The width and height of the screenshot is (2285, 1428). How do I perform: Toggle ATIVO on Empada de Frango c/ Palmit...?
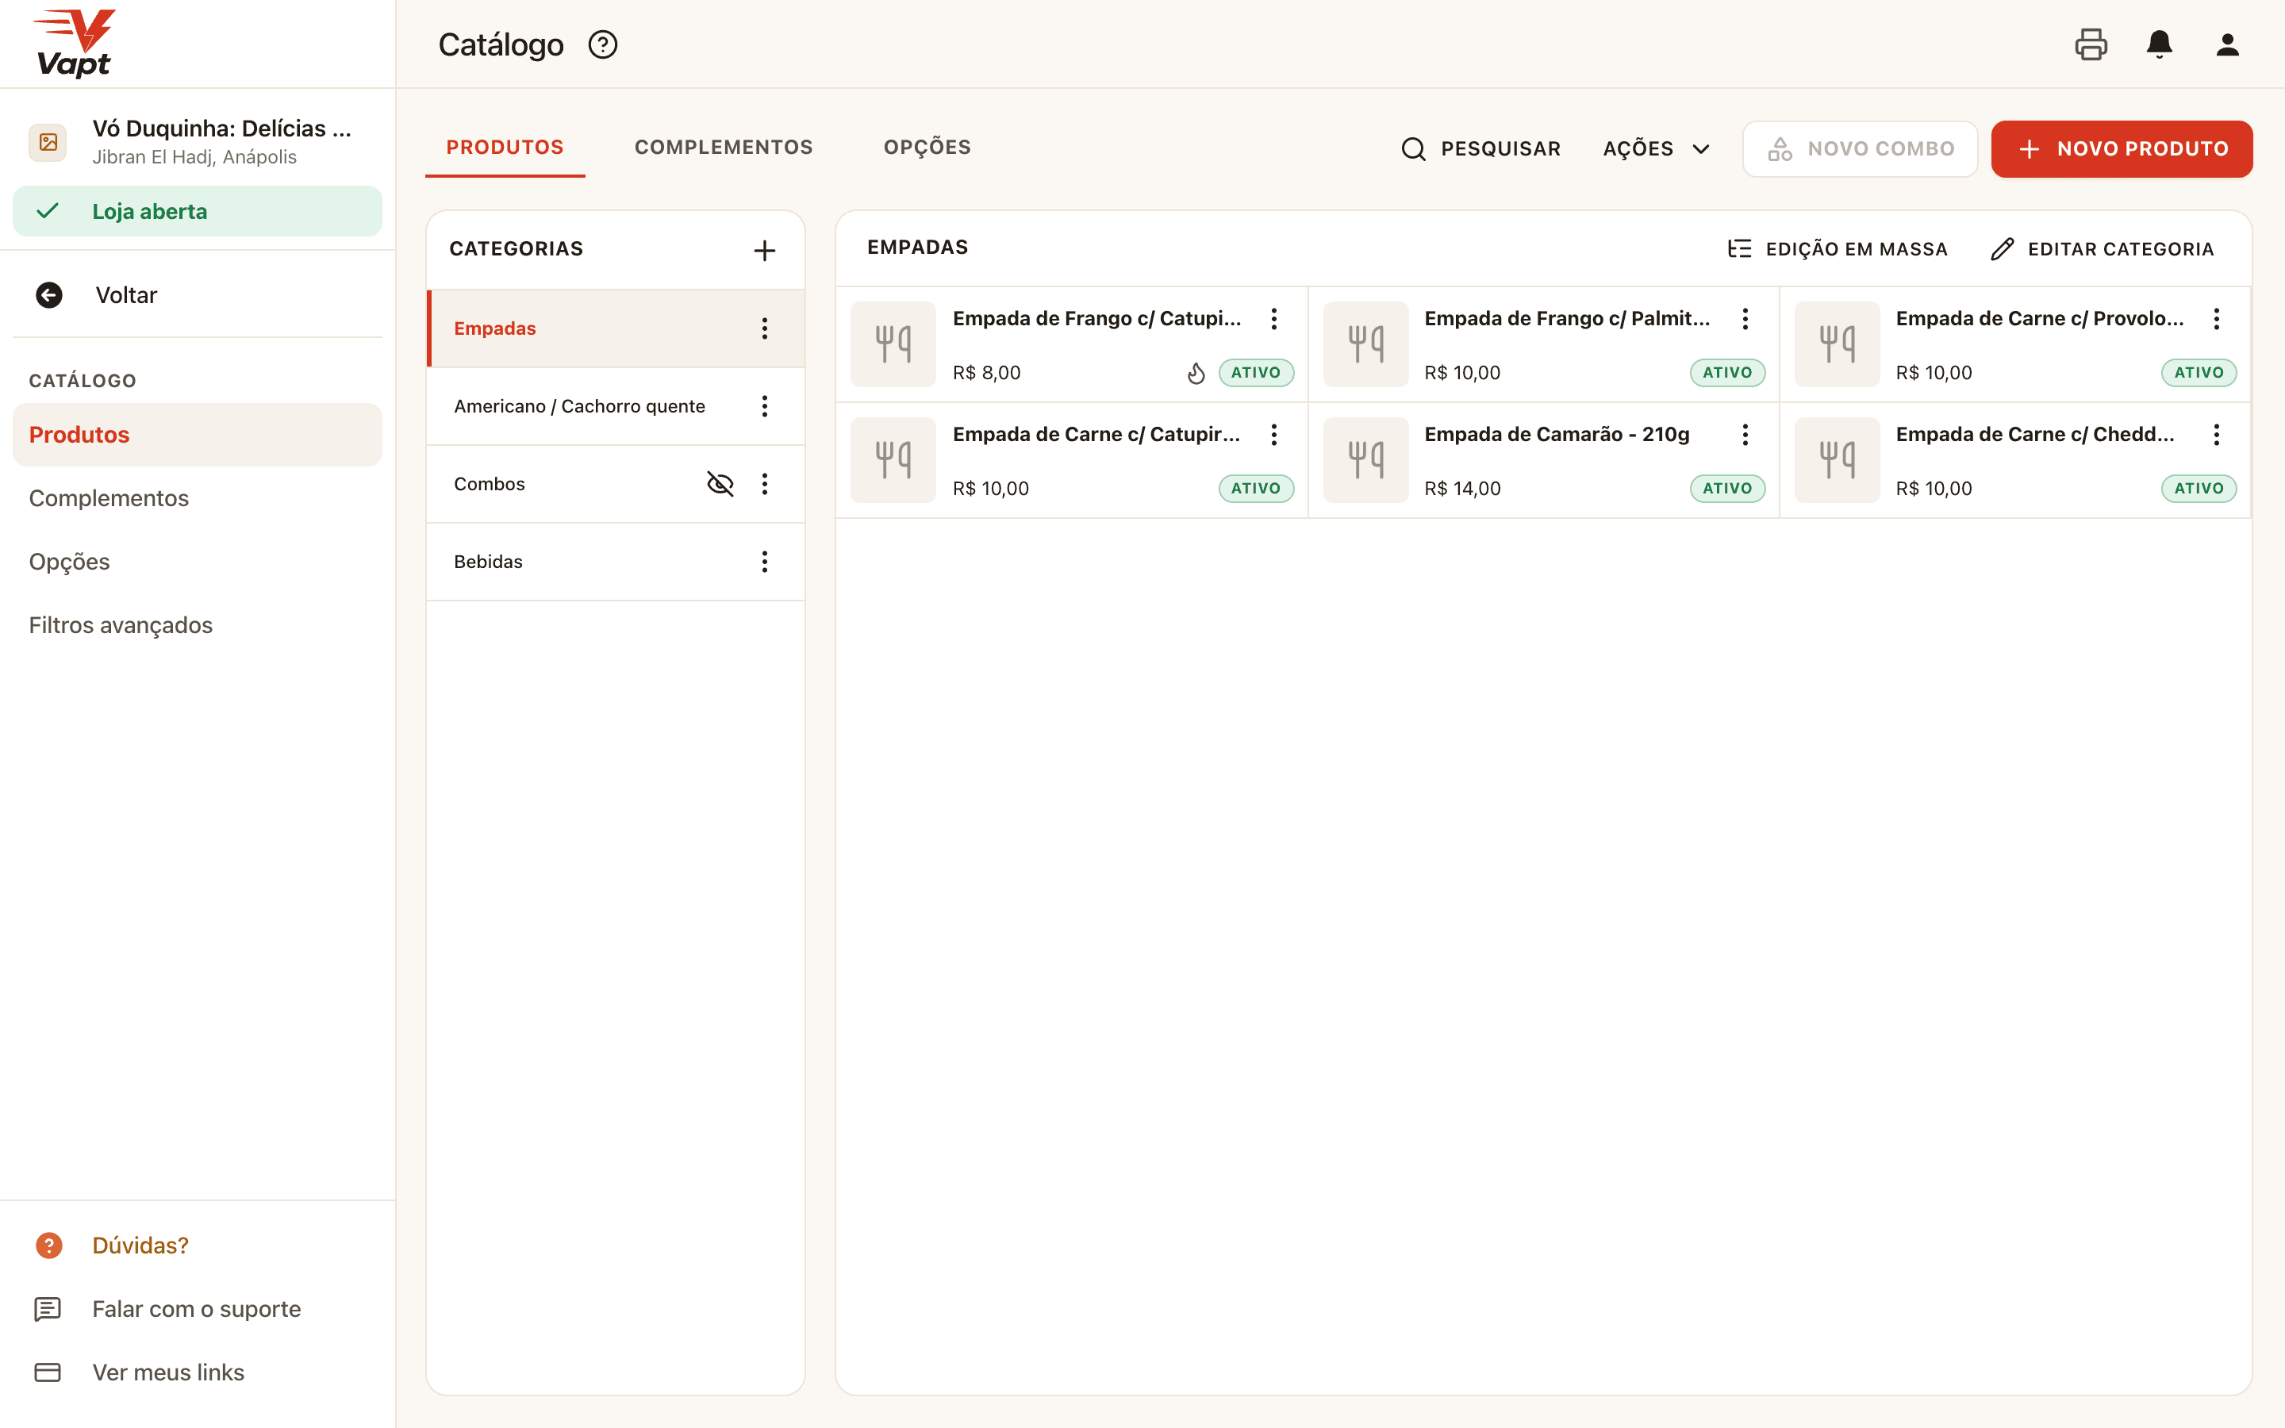pos(1727,373)
